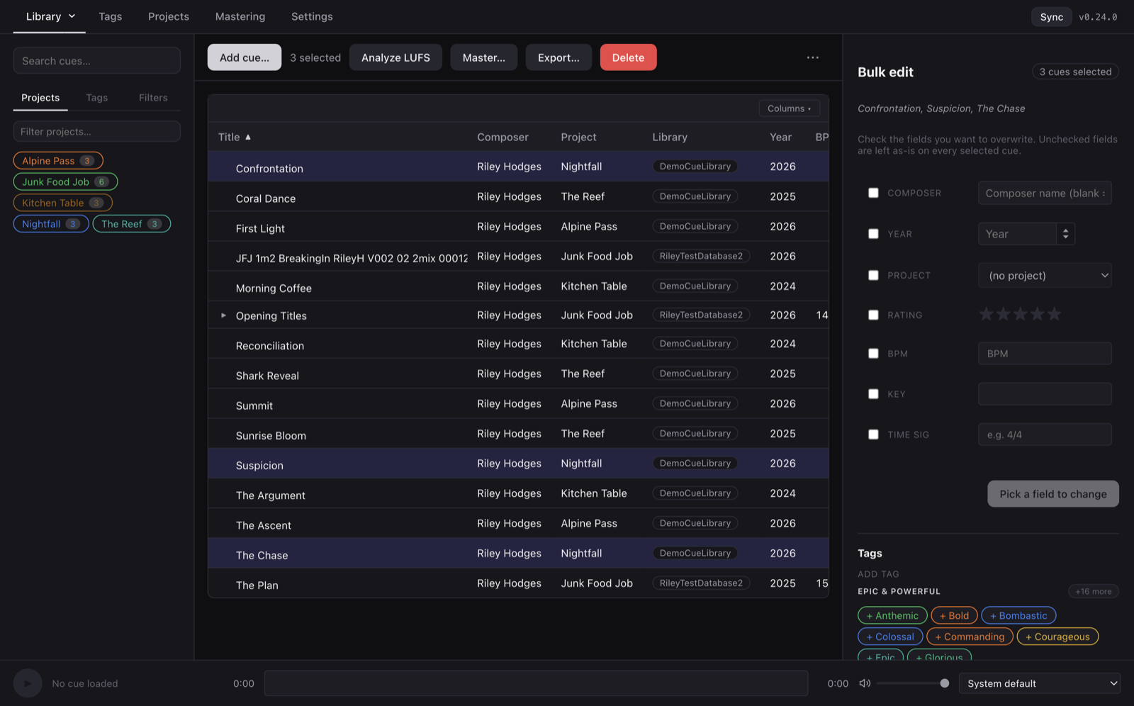Screen dimensions: 1134x706
Task: Click the BPM input field
Action: 1045,353
